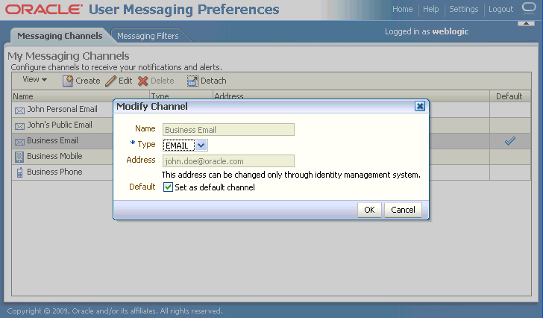The image size is (543, 318).
Task: Confirm with the OK button
Action: (x=369, y=210)
